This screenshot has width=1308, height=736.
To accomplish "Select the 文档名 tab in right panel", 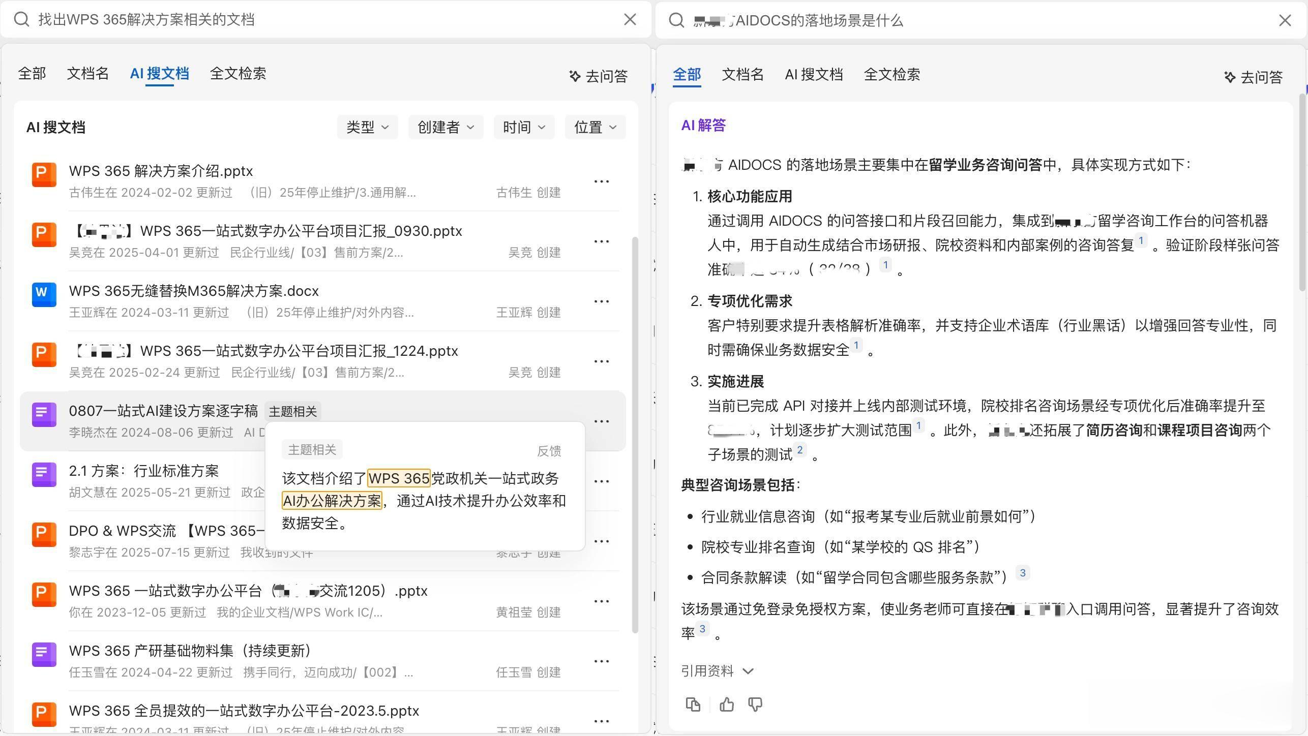I will 742,74.
